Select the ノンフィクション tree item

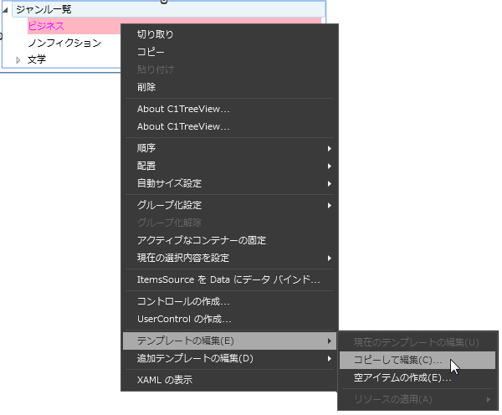[64, 43]
